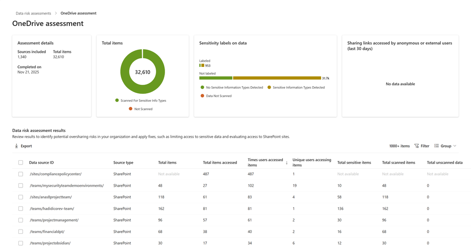The image size is (471, 247).
Task: Click the orange Not Scanned legend dot
Action: point(130,109)
